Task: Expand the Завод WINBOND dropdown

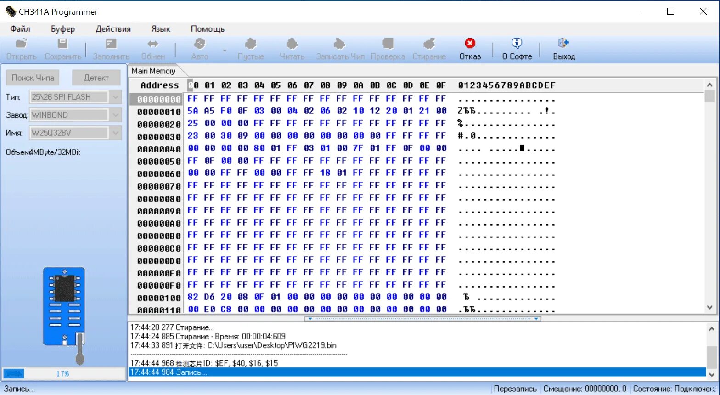Action: click(x=116, y=115)
